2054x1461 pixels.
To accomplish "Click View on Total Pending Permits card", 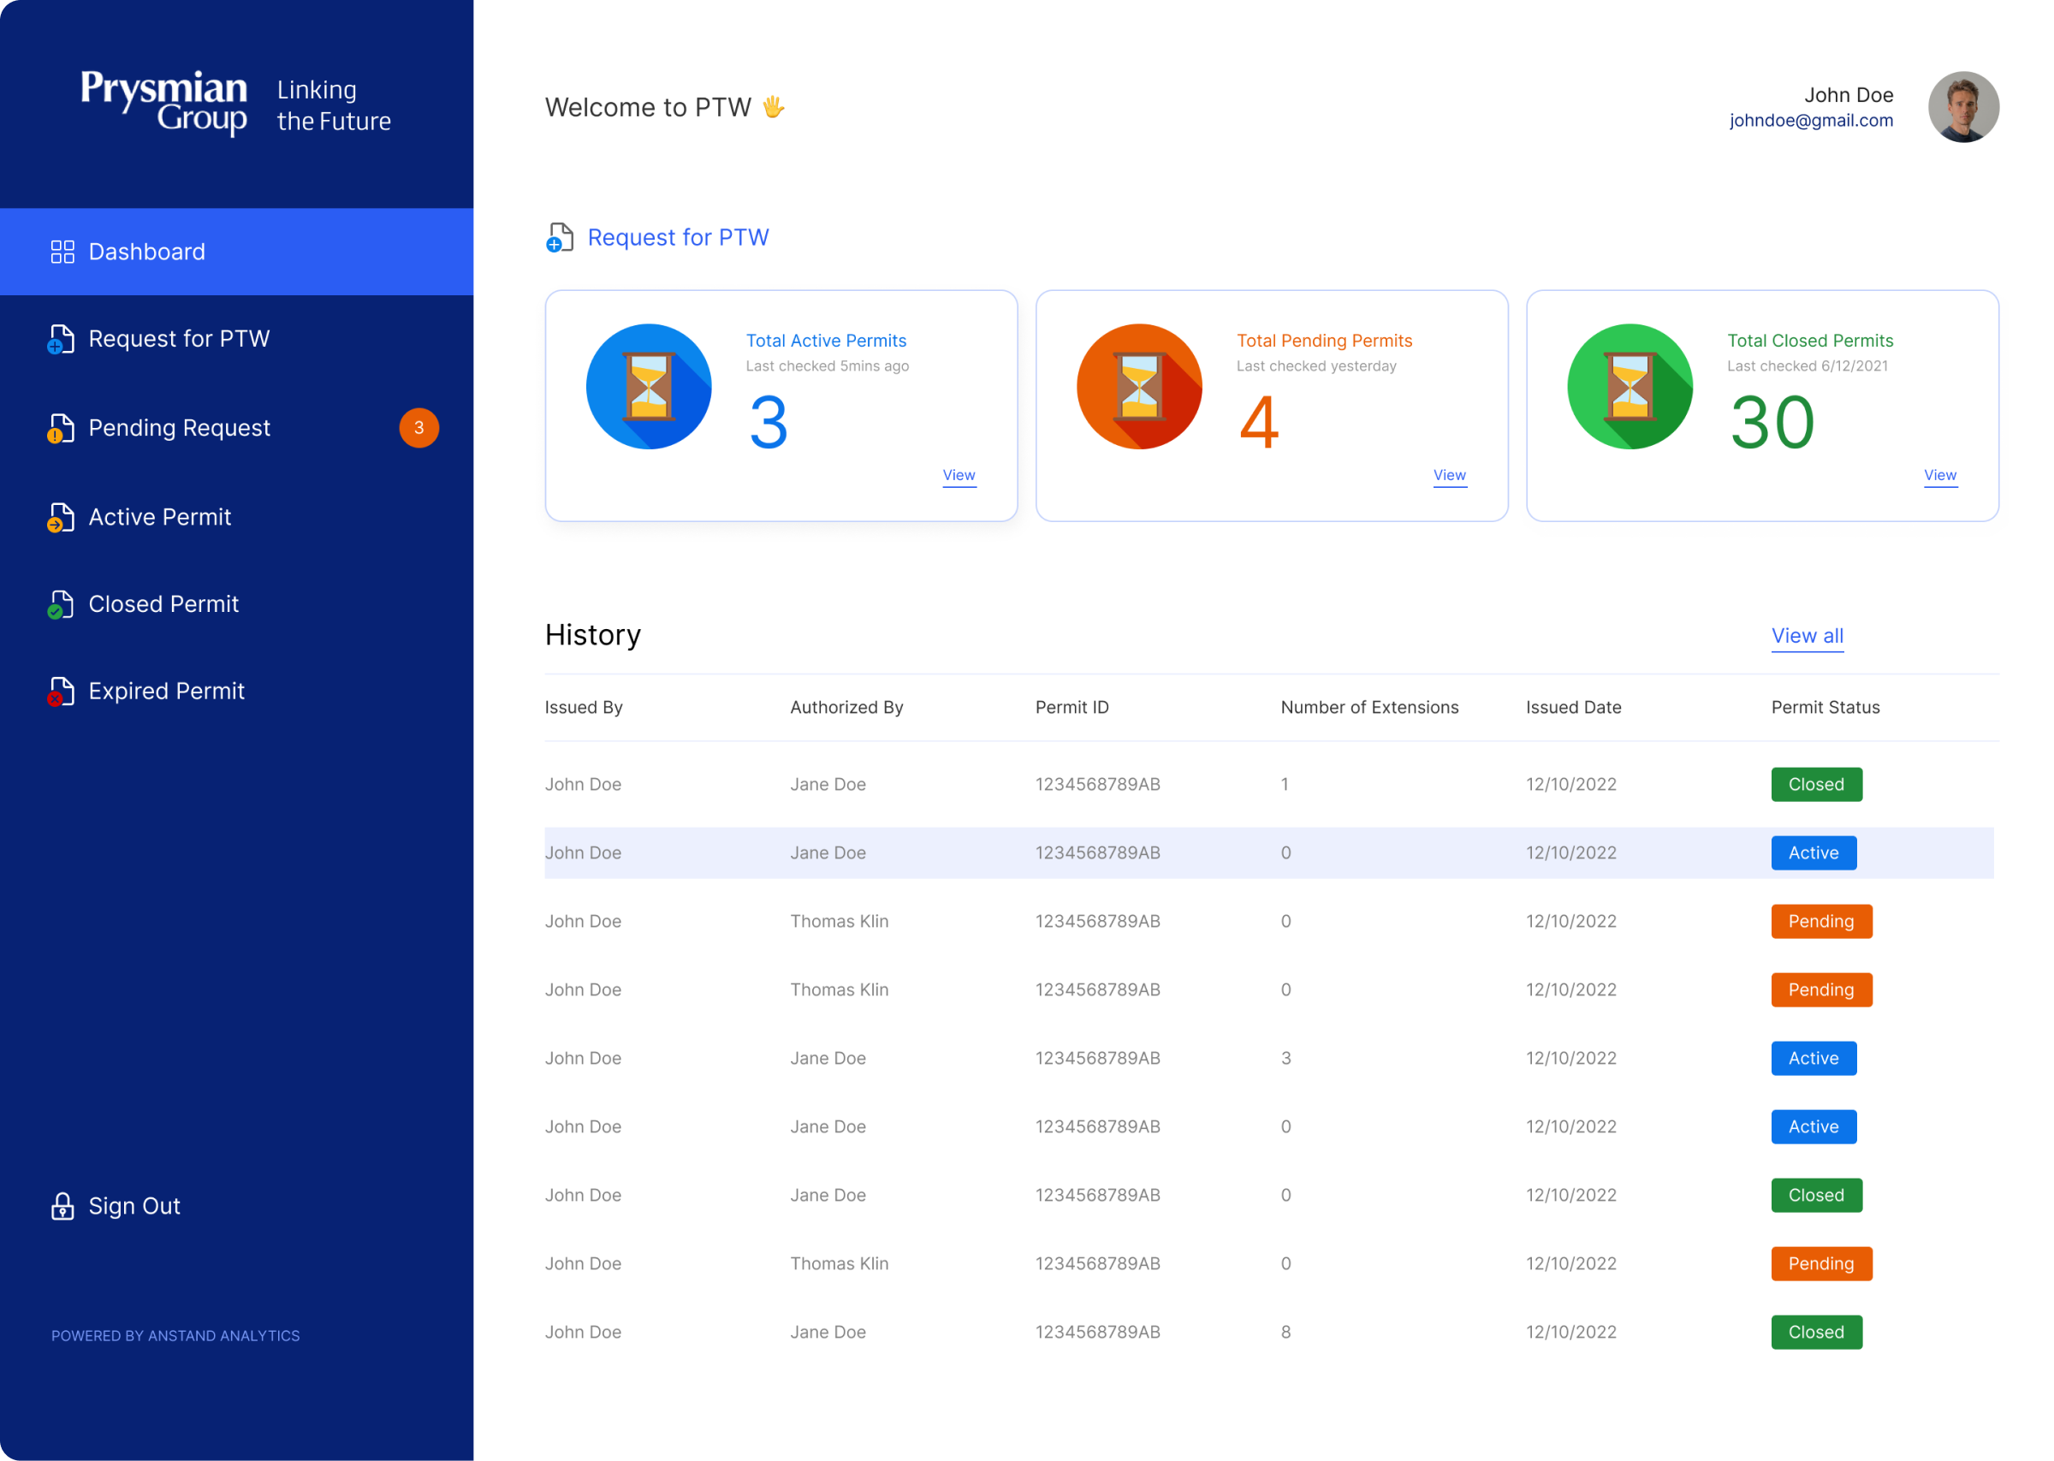I will [1450, 475].
